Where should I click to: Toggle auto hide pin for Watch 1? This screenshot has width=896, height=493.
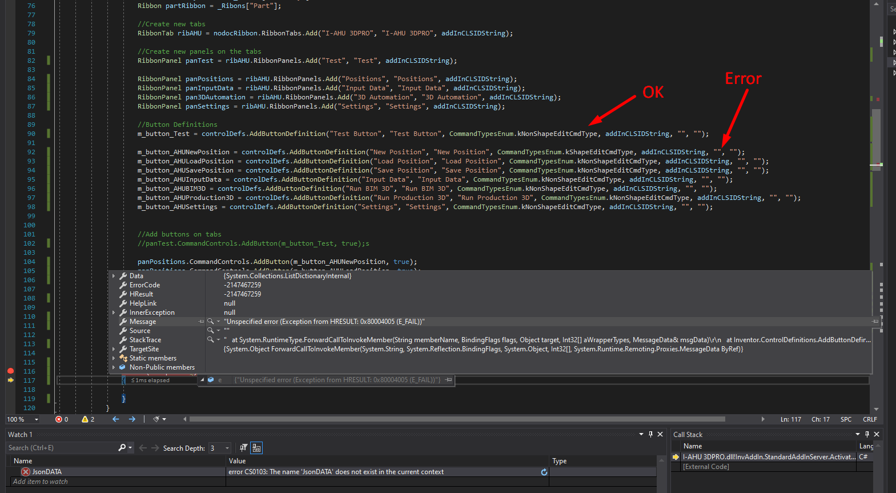(650, 434)
